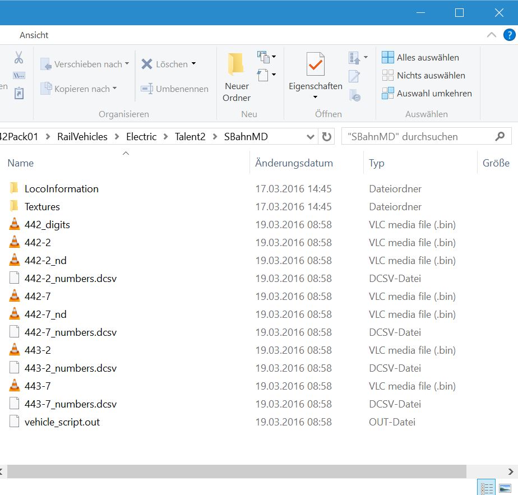Click the scissors Cut icon
The height and width of the screenshot is (495, 518).
18,57
